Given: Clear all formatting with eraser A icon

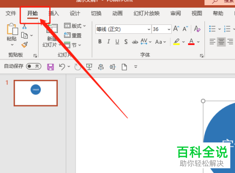Looking at the screenshot, I should click(x=197, y=29).
